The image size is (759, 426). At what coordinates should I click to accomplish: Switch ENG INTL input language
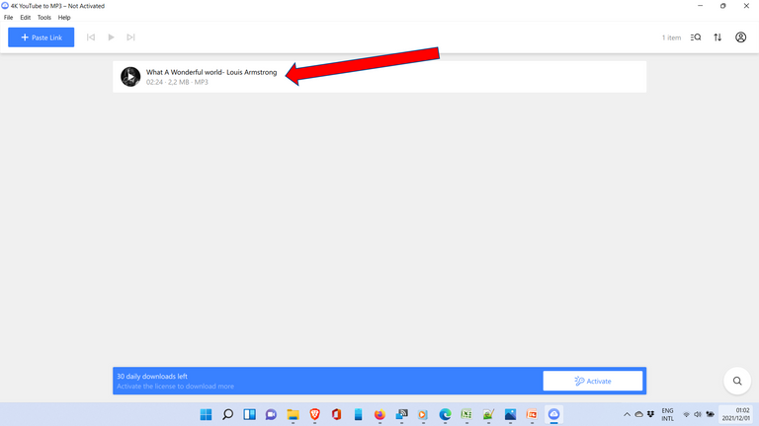(x=667, y=414)
